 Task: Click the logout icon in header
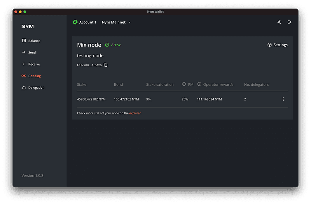(x=289, y=22)
